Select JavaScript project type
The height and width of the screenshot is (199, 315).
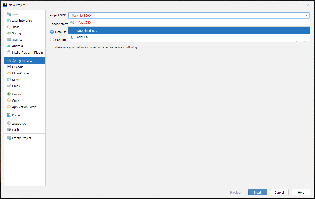tap(25, 123)
